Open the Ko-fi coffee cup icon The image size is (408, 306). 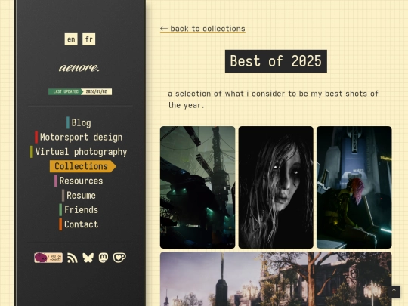(119, 258)
